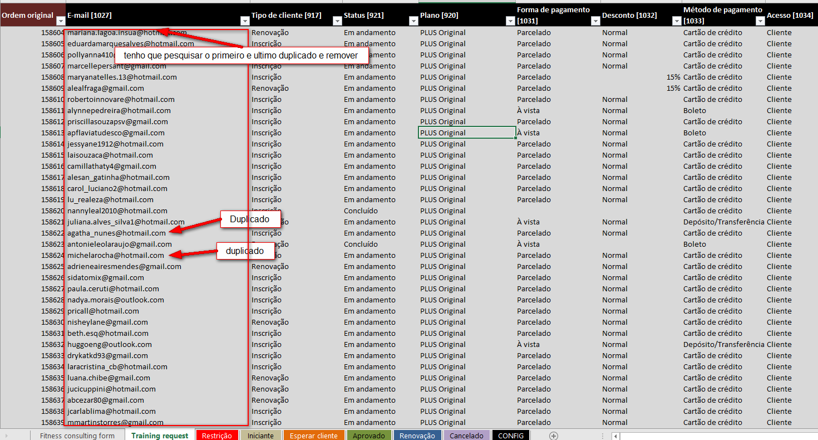Click the maryanatelles.13@hotmail.com email cell

click(157, 77)
